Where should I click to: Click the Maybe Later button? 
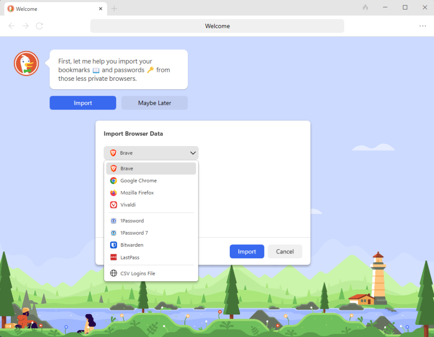[154, 103]
